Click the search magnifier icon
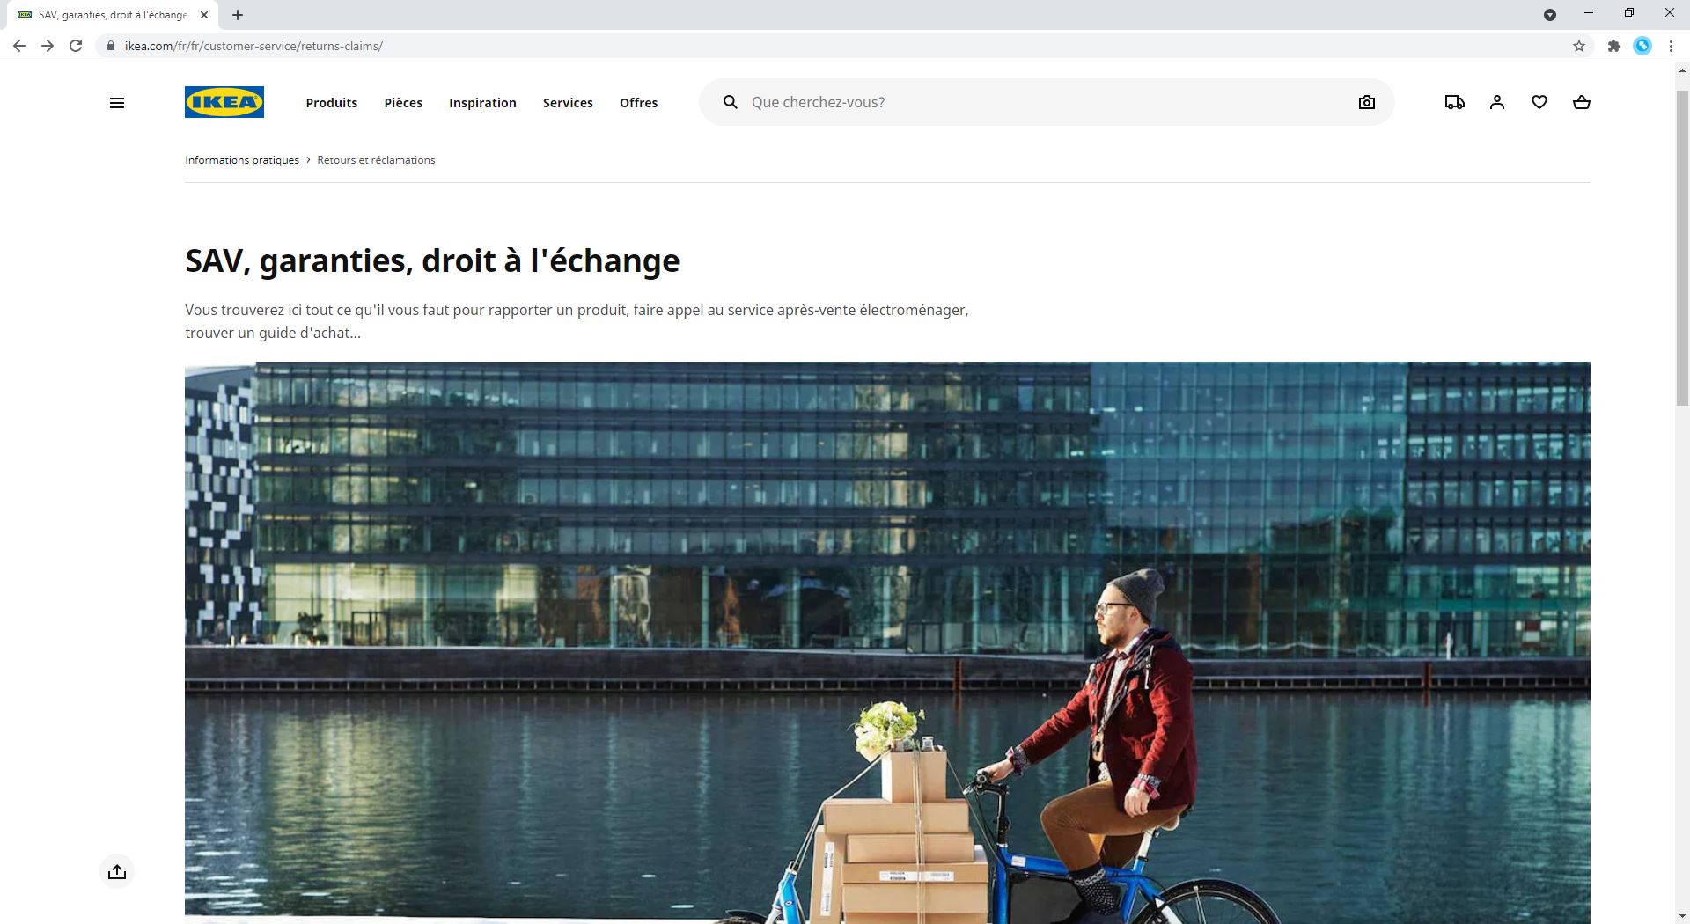The height and width of the screenshot is (924, 1690). (730, 102)
